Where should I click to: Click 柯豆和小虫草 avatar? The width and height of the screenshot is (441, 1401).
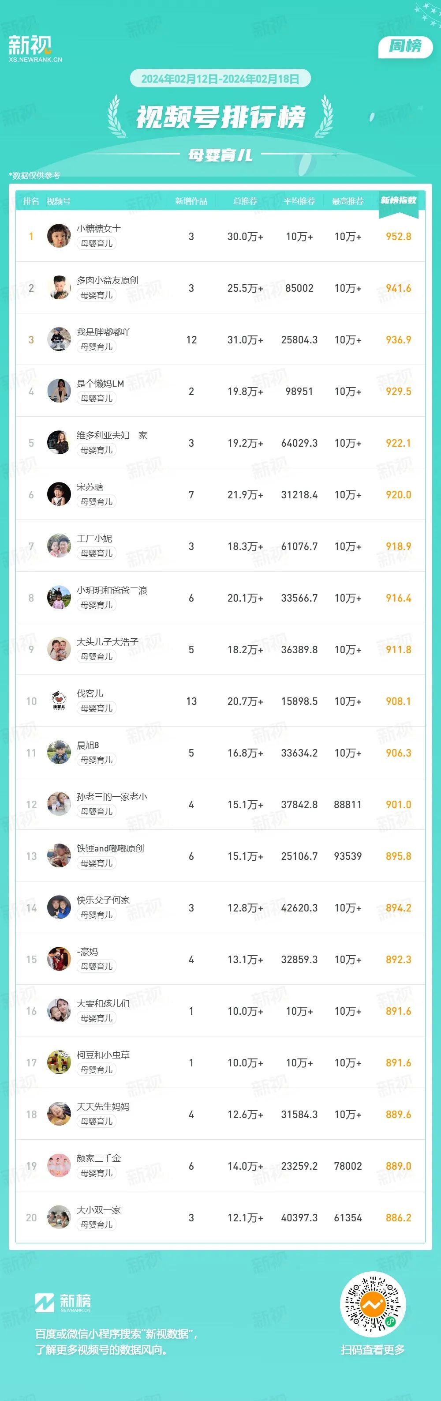tap(59, 1062)
